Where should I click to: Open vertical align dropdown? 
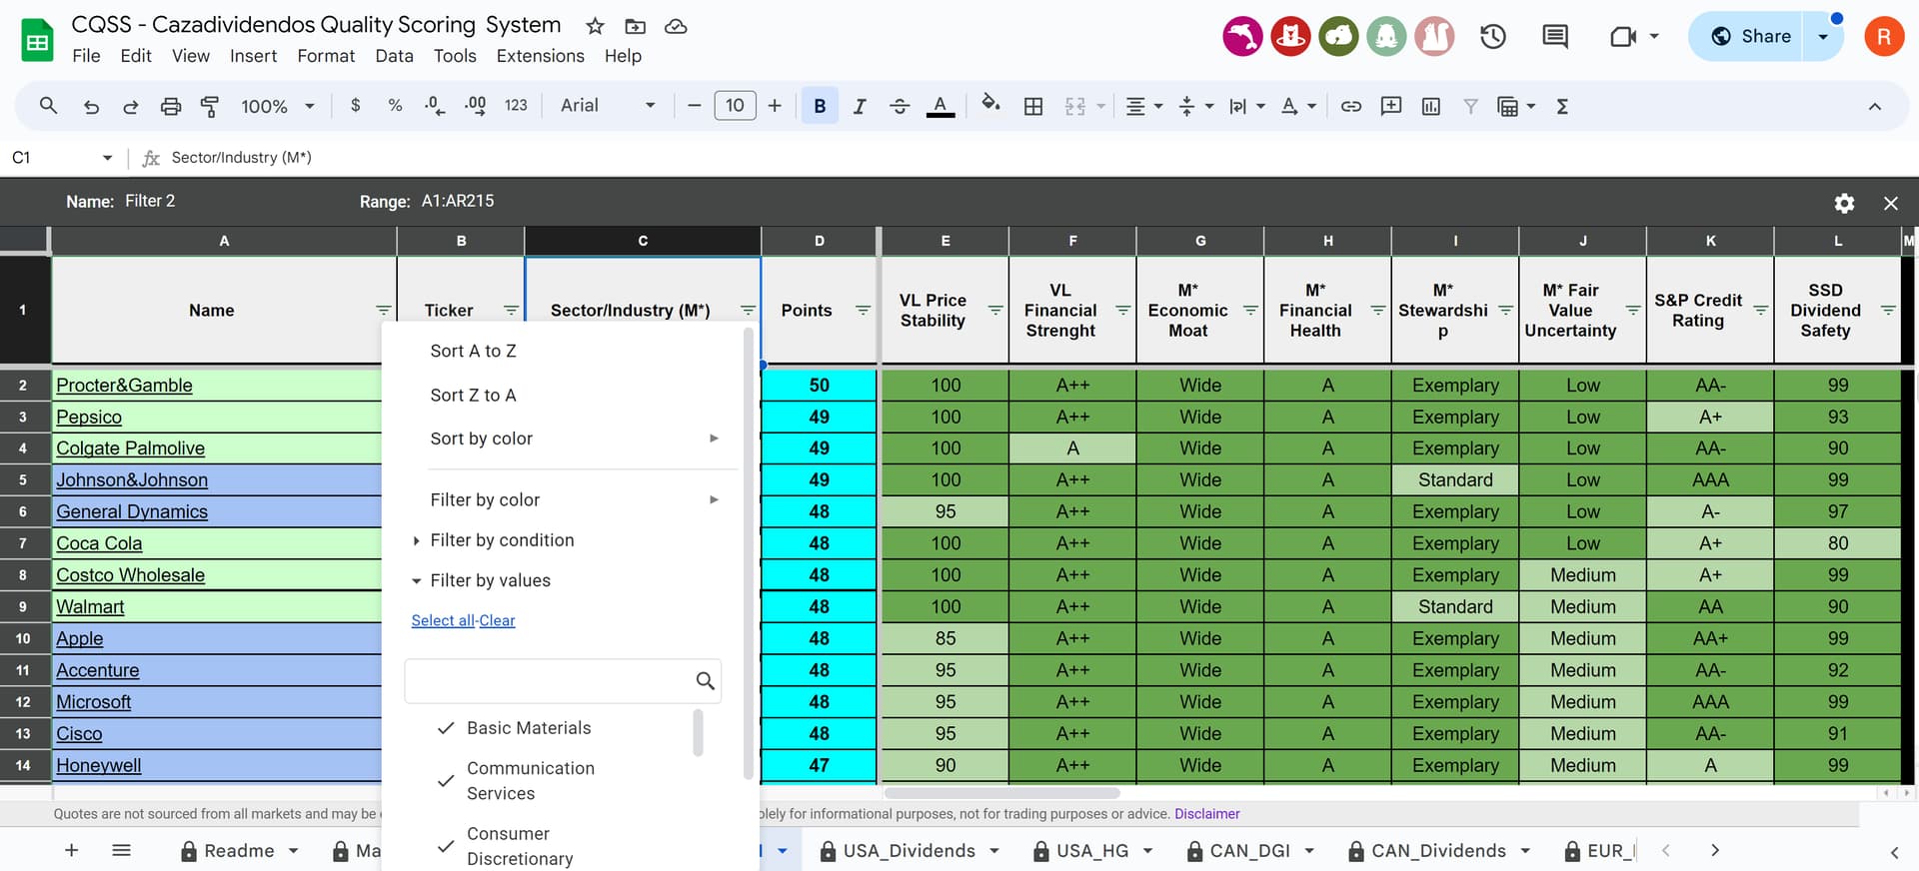tap(1195, 106)
